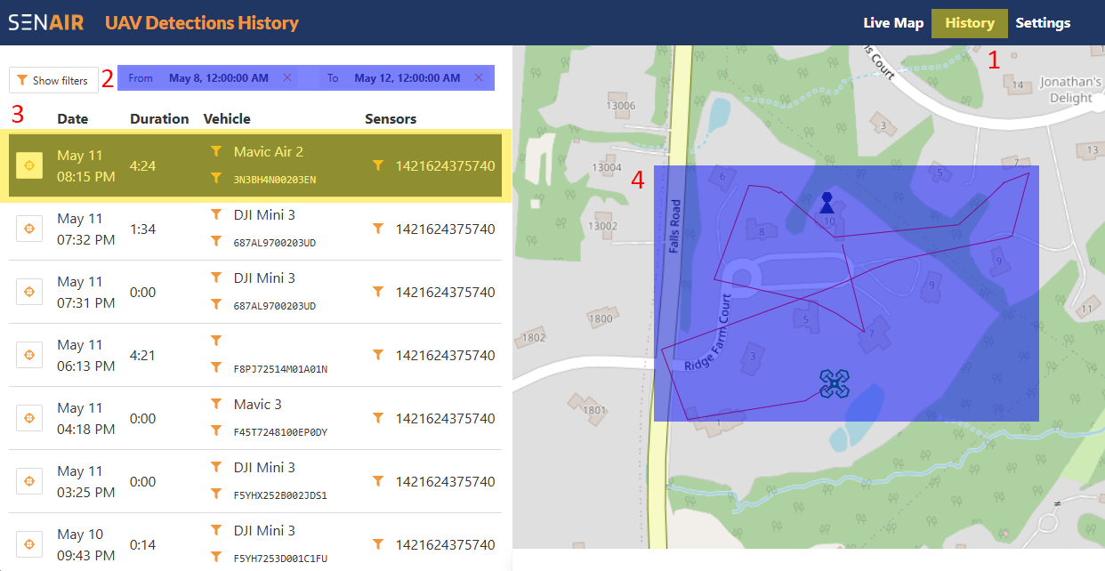
Task: Filter by vehicle Mavic Air 2 using funnel icon
Action: click(x=216, y=152)
